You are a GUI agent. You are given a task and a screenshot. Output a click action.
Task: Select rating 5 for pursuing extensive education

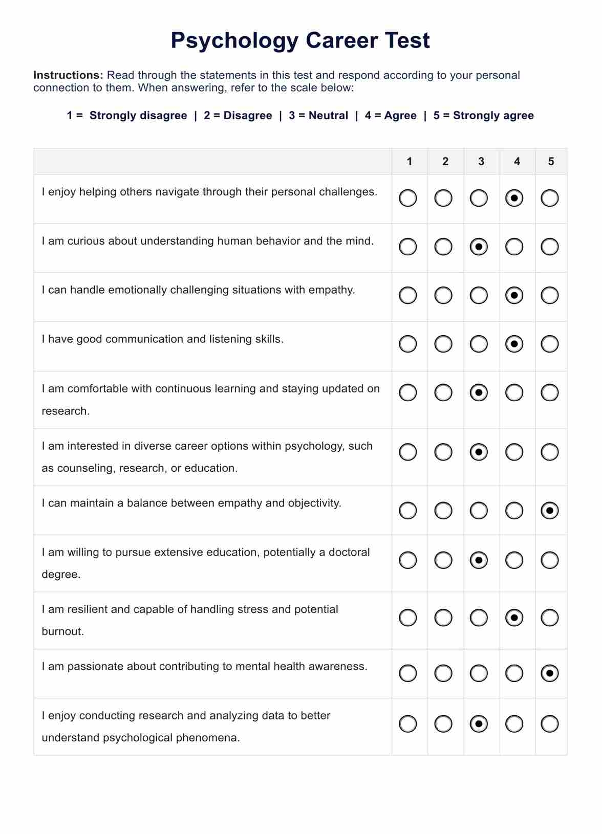click(x=549, y=560)
